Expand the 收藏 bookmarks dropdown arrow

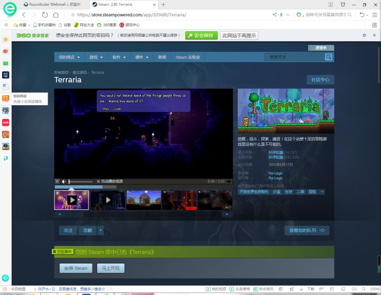point(29,25)
